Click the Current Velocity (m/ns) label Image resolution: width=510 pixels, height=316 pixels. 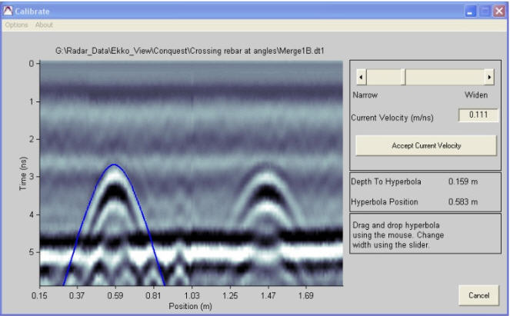[392, 118]
